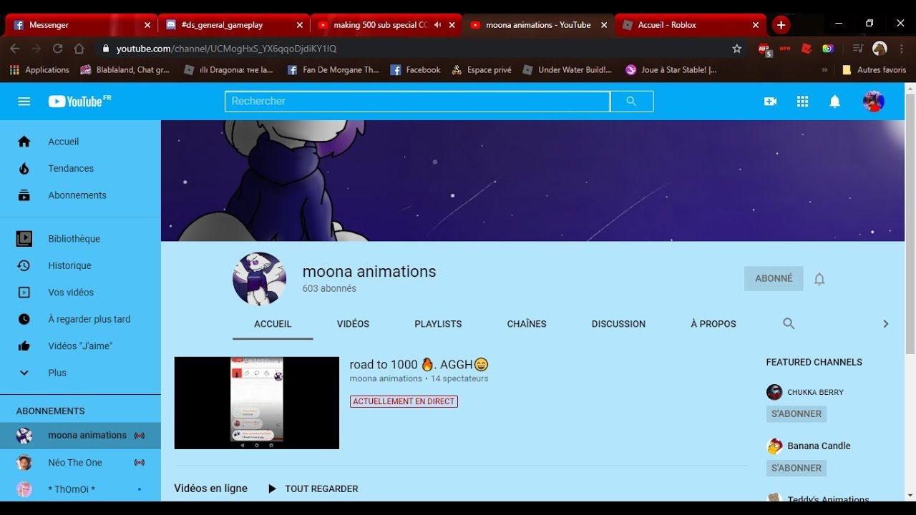The width and height of the screenshot is (916, 515).
Task: Expand hidden bookmarks double chevron
Action: click(x=824, y=70)
